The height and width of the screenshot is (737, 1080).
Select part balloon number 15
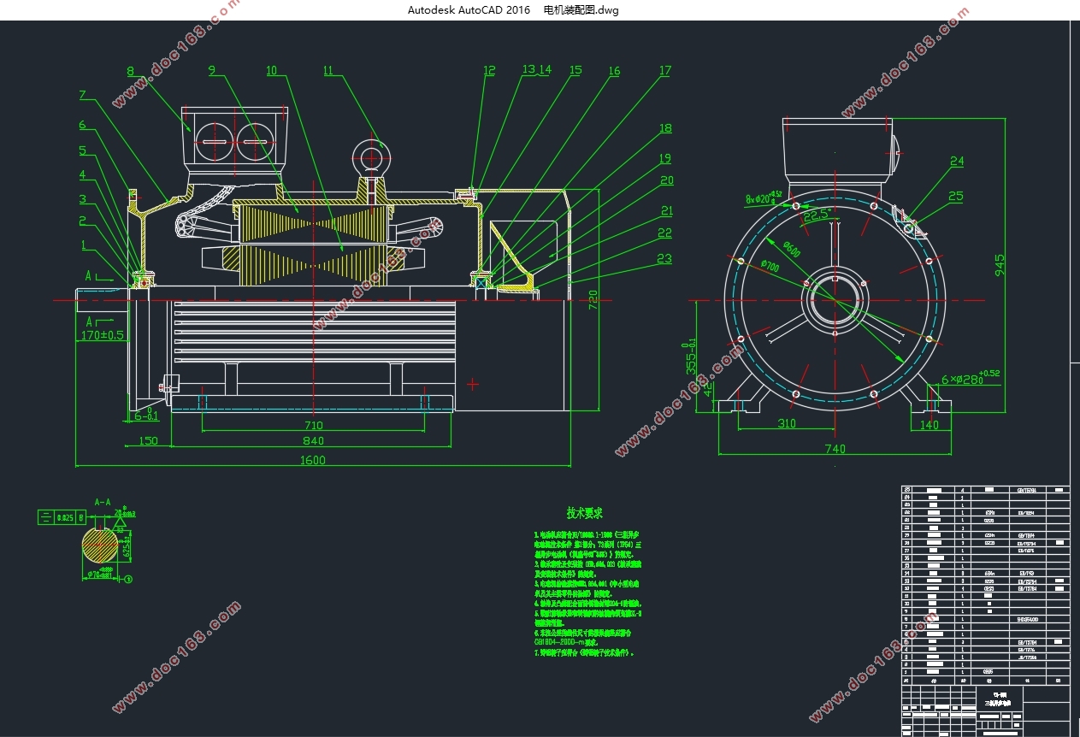pos(575,70)
